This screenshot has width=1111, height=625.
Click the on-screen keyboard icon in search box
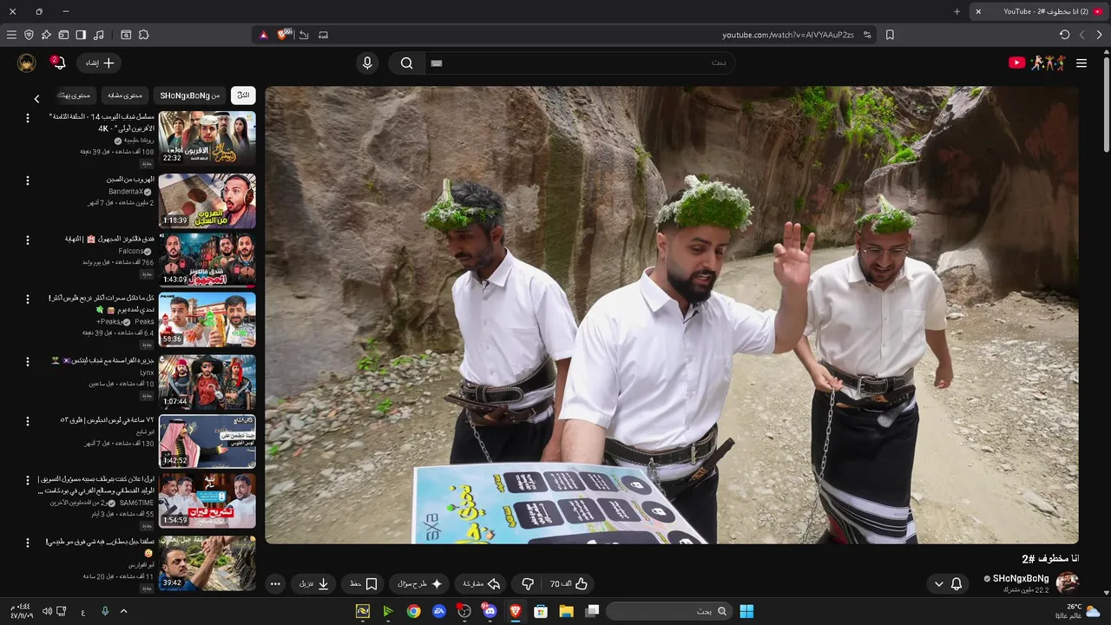pyautogui.click(x=437, y=62)
